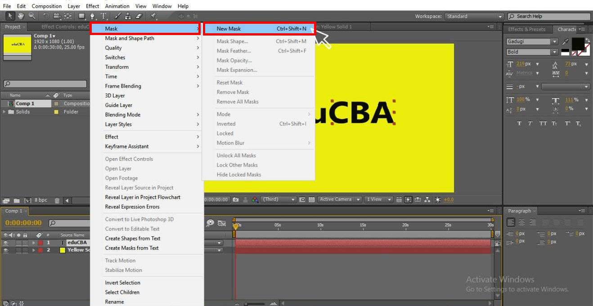Open the Workspace Standard dropdown
Image resolution: width=593 pixels, height=306 pixels.
[474, 16]
